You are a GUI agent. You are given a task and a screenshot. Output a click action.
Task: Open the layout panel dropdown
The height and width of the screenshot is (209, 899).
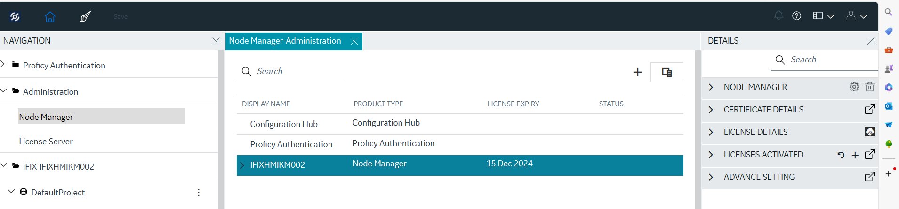click(x=824, y=16)
